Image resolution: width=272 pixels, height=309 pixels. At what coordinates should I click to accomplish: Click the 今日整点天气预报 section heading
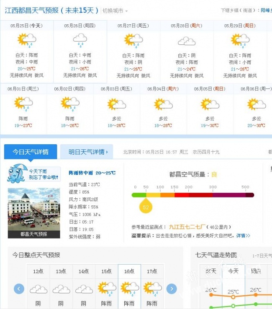tap(36, 255)
